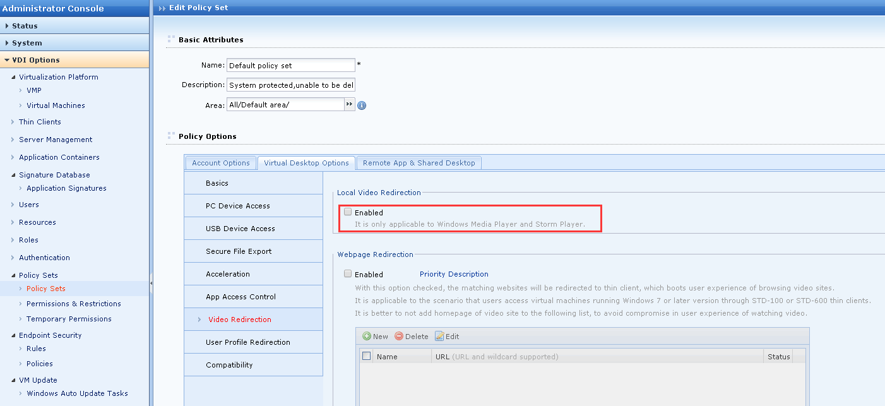
Task: Click the green New icon in URL list toolbar
Action: click(x=367, y=337)
